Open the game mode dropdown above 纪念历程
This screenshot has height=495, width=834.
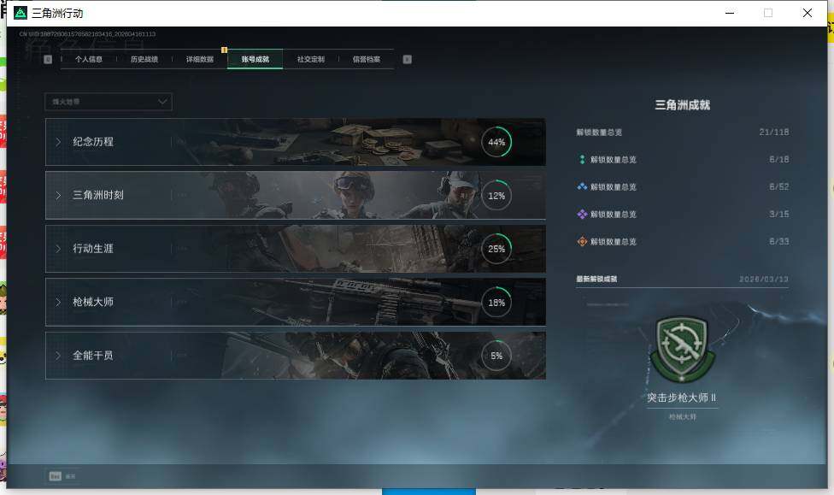tap(109, 102)
